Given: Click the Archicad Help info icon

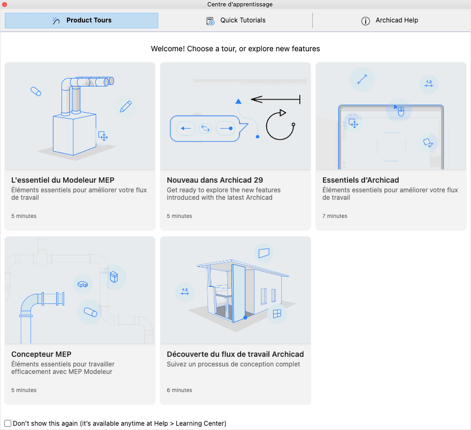Looking at the screenshot, I should tap(365, 21).
